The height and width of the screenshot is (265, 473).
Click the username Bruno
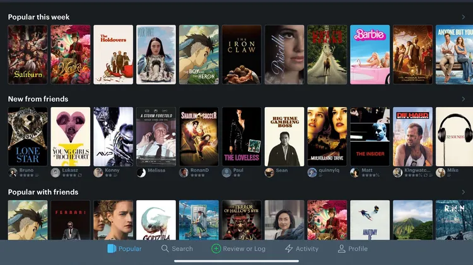click(26, 170)
